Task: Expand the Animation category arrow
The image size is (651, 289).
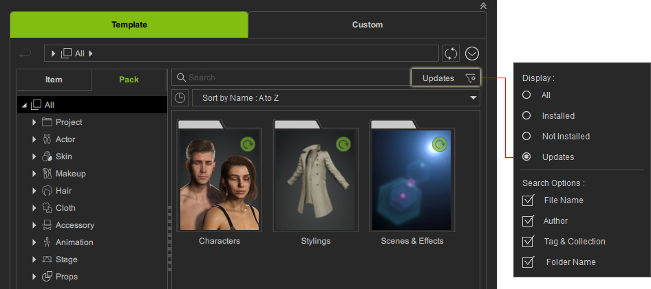Action: 34,242
